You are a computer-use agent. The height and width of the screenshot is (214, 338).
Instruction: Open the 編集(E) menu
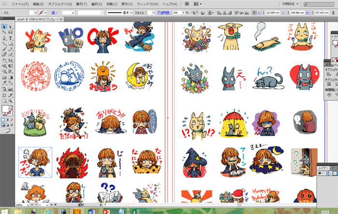tap(38, 4)
